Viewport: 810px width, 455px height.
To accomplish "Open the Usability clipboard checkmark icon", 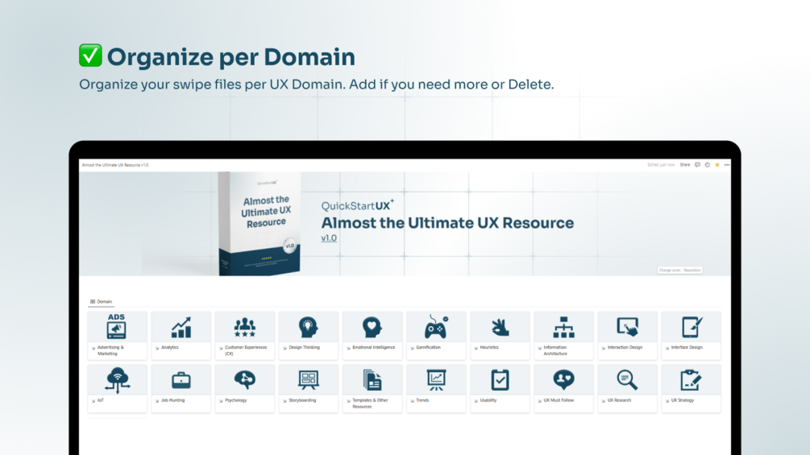I will [500, 380].
